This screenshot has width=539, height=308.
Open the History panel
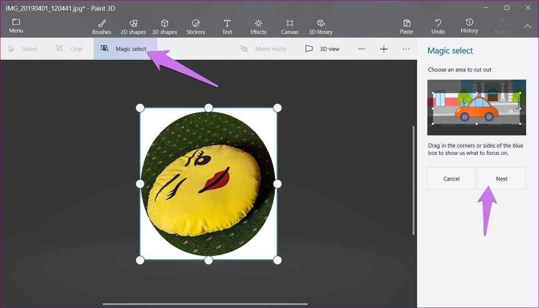(x=469, y=26)
